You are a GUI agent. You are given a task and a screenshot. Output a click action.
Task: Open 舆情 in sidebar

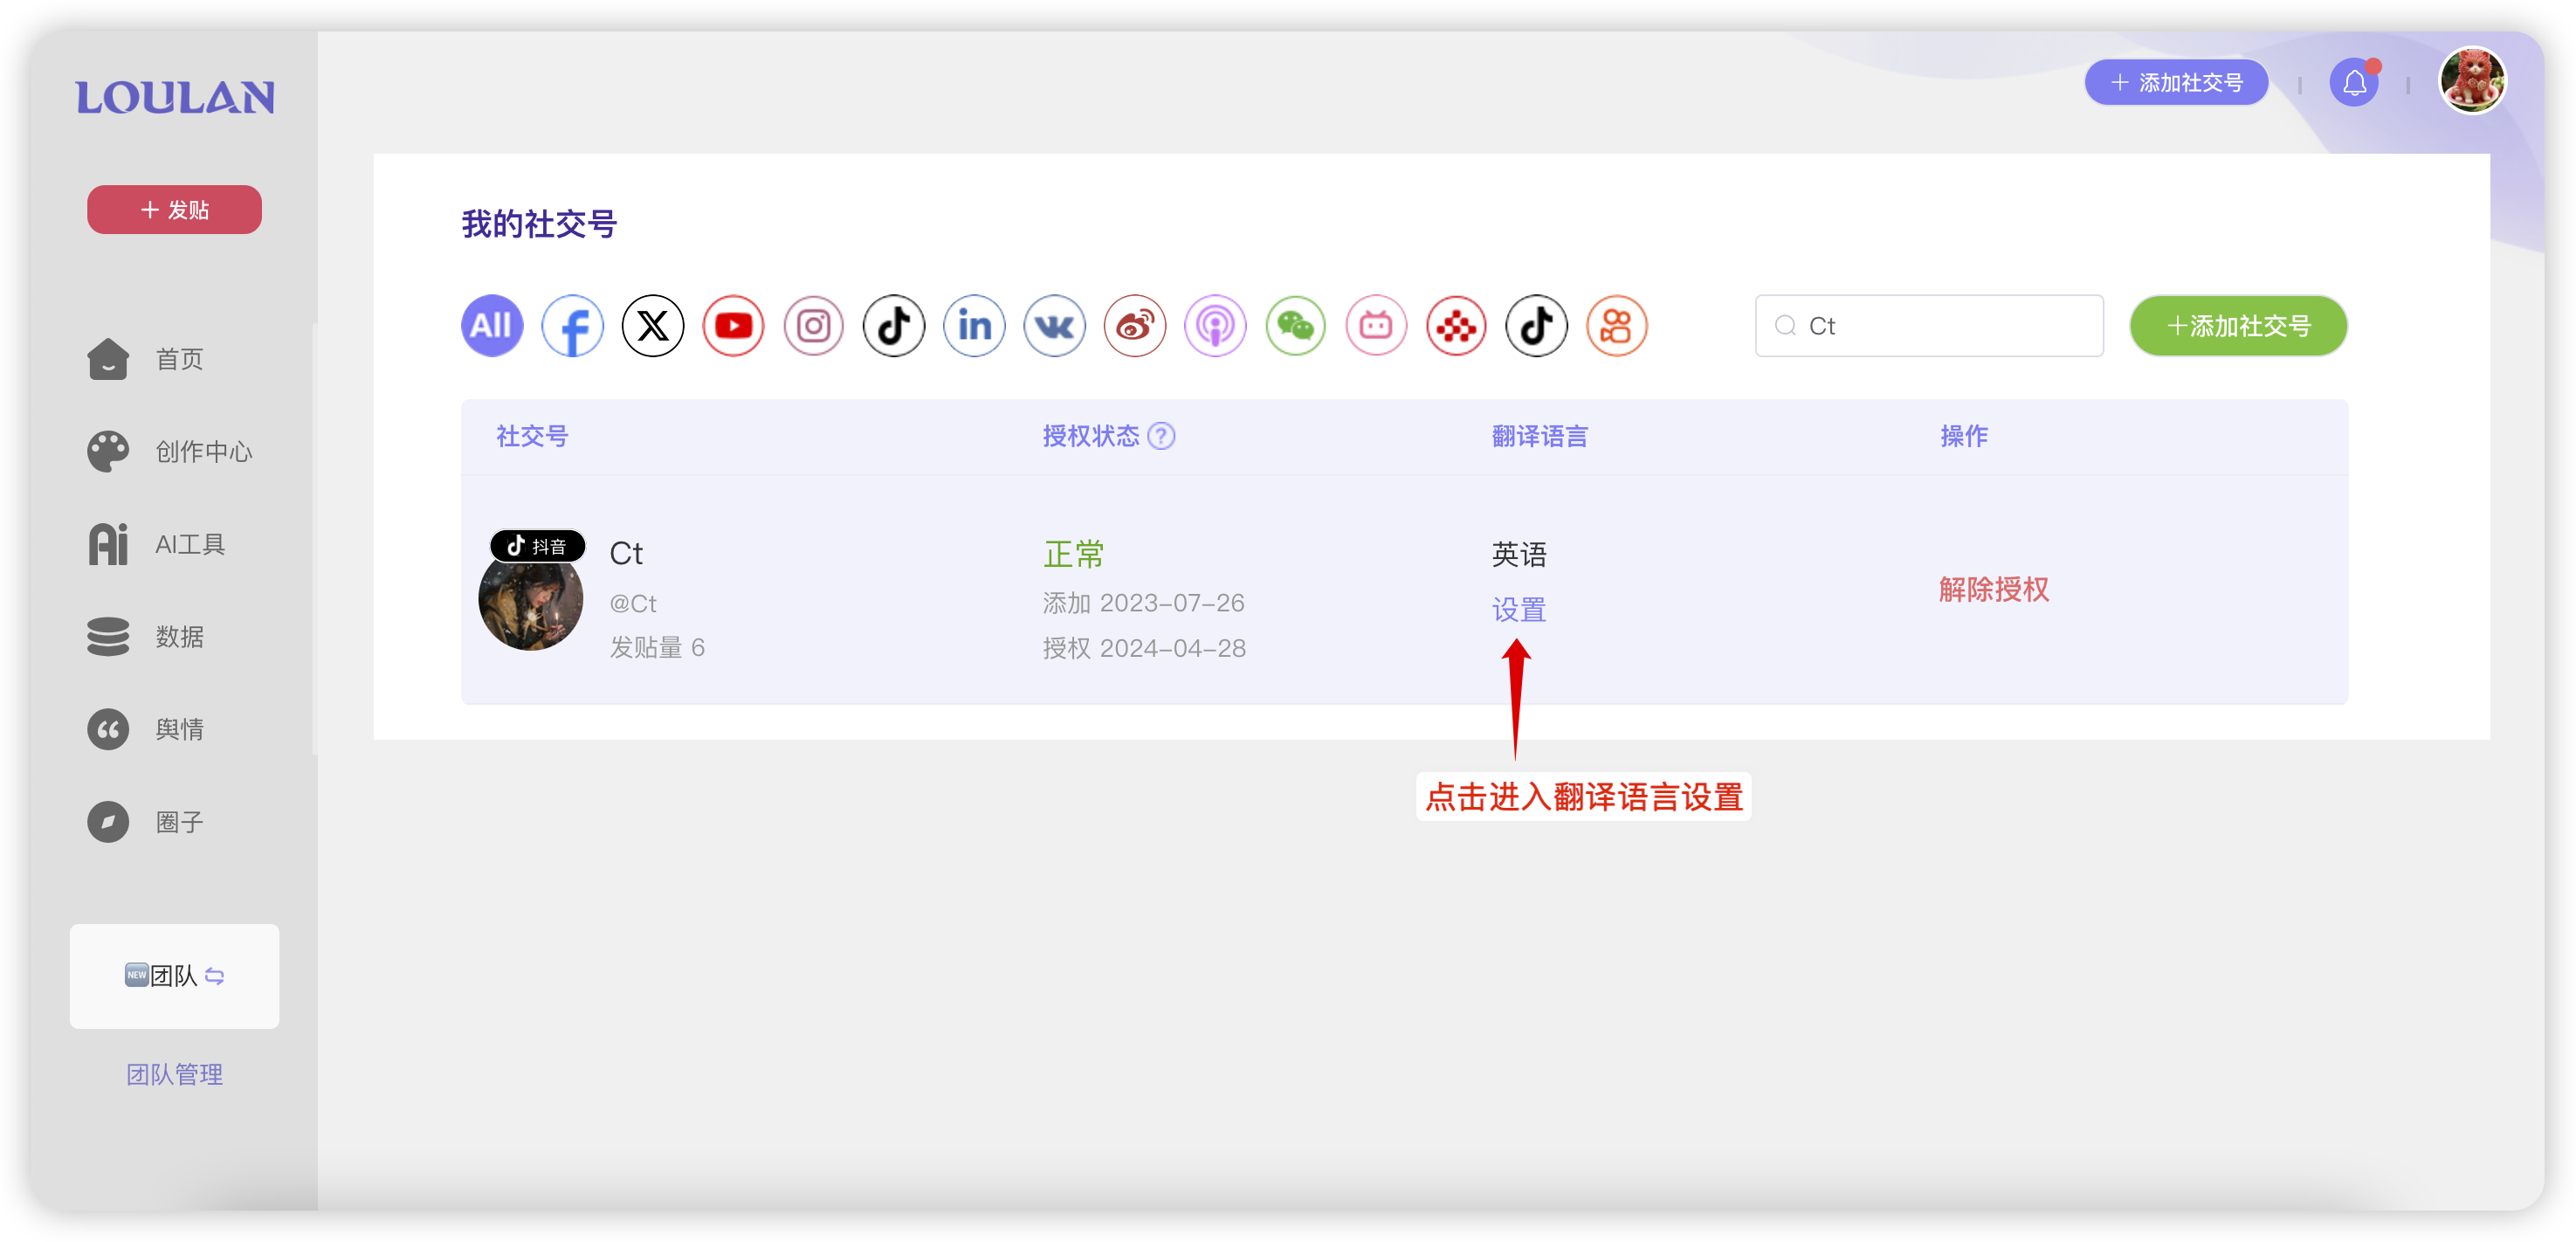click(x=146, y=730)
